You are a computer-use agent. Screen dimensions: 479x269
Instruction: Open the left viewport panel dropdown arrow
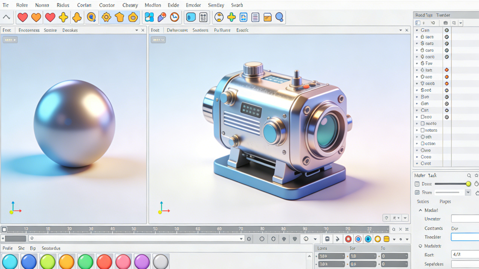pyautogui.click(x=137, y=30)
